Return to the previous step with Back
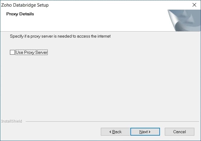The height and width of the screenshot is (141, 201). tap(116, 132)
